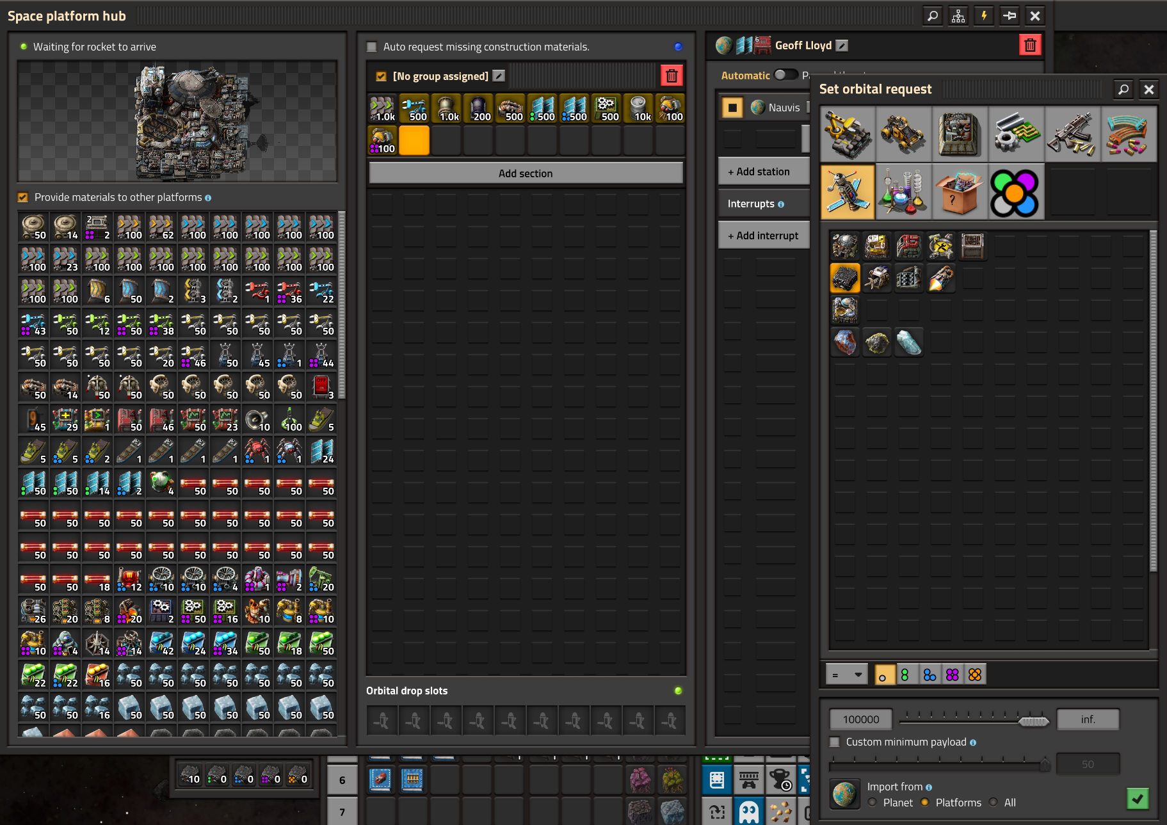
Task: Select the space platform starter pack item
Action: (845, 310)
